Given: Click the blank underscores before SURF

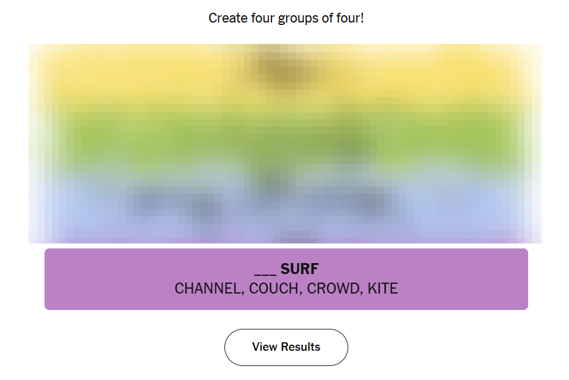Looking at the screenshot, I should (265, 270).
